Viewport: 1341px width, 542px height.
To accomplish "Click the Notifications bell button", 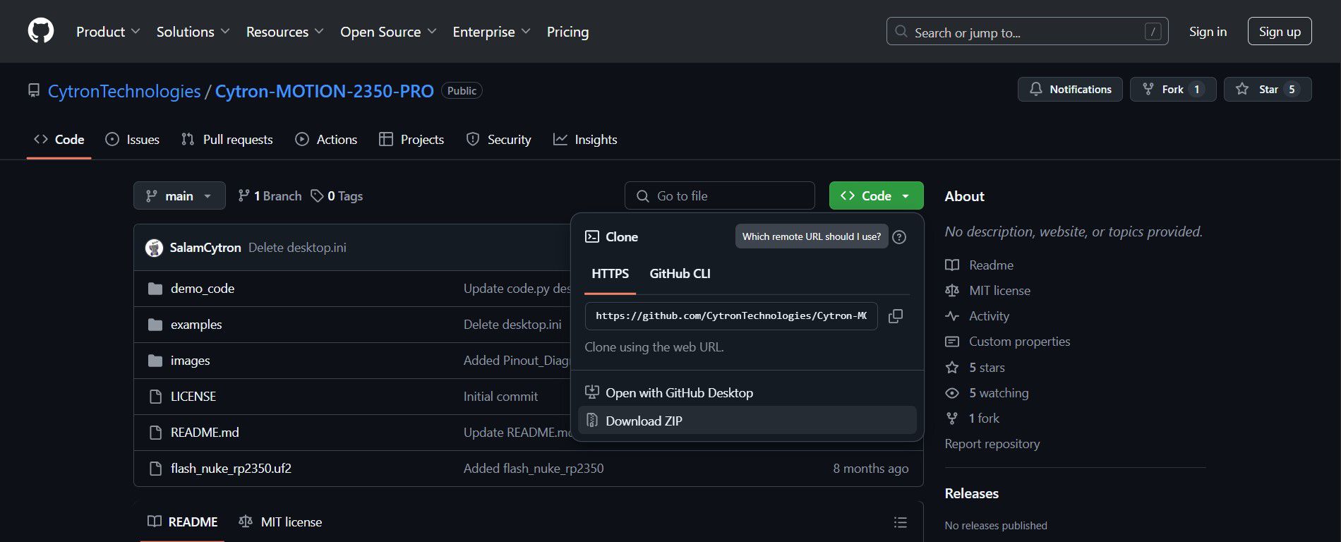I will (x=1070, y=90).
